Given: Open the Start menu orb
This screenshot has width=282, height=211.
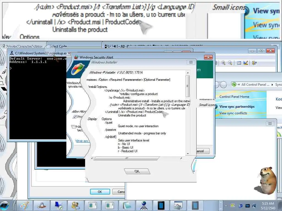Looking at the screenshot, I should pos(5,206).
